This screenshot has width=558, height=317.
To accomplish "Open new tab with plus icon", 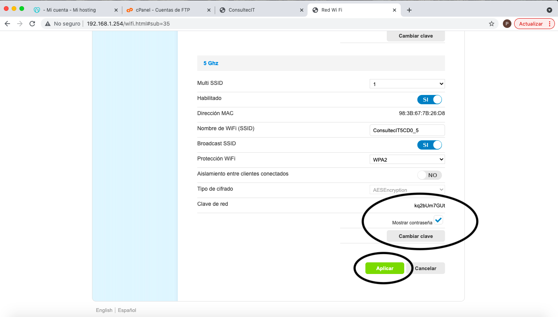I will [x=409, y=10].
